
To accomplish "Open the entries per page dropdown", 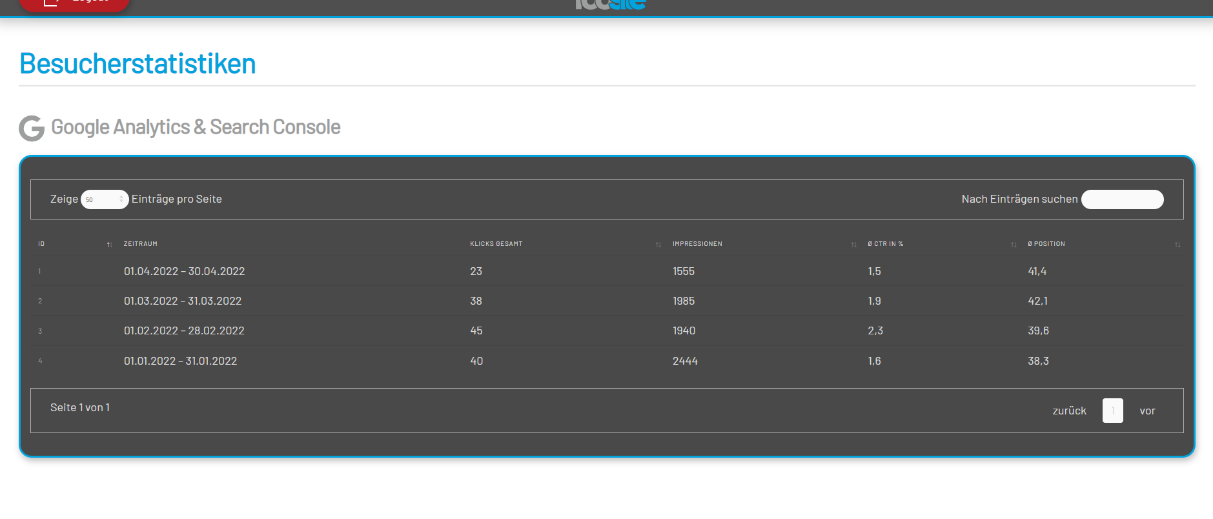I will click(105, 199).
